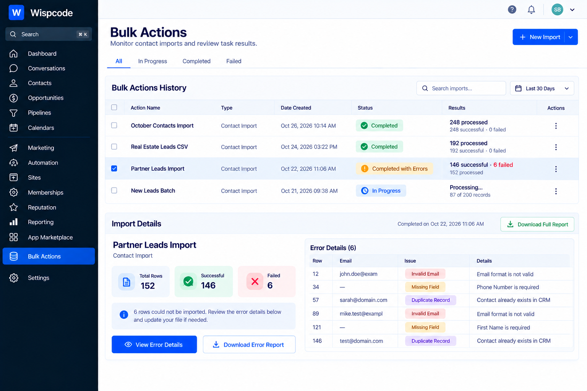
Task: Switch to the Completed tab
Action: coord(196,61)
